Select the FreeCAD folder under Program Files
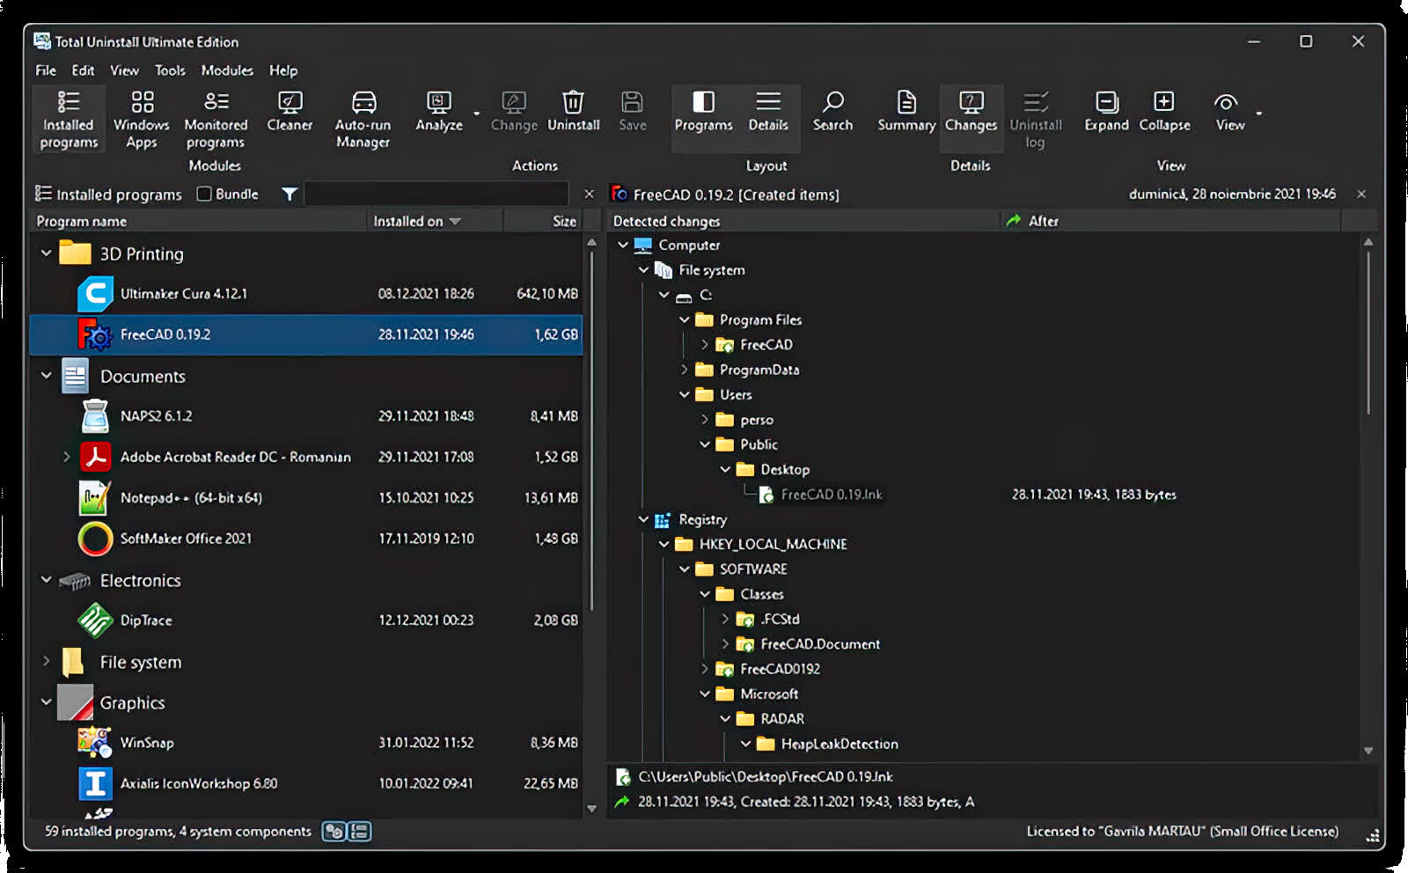 [x=765, y=345]
